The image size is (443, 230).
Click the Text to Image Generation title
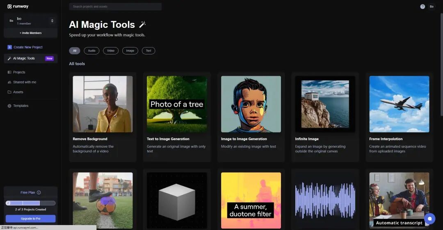[x=168, y=139]
